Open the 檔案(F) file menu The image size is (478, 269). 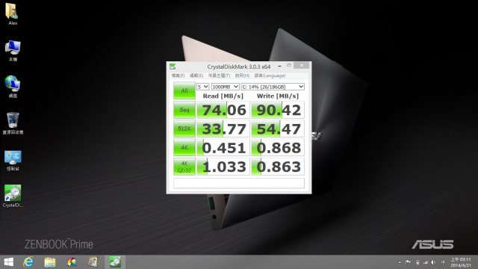coord(178,75)
